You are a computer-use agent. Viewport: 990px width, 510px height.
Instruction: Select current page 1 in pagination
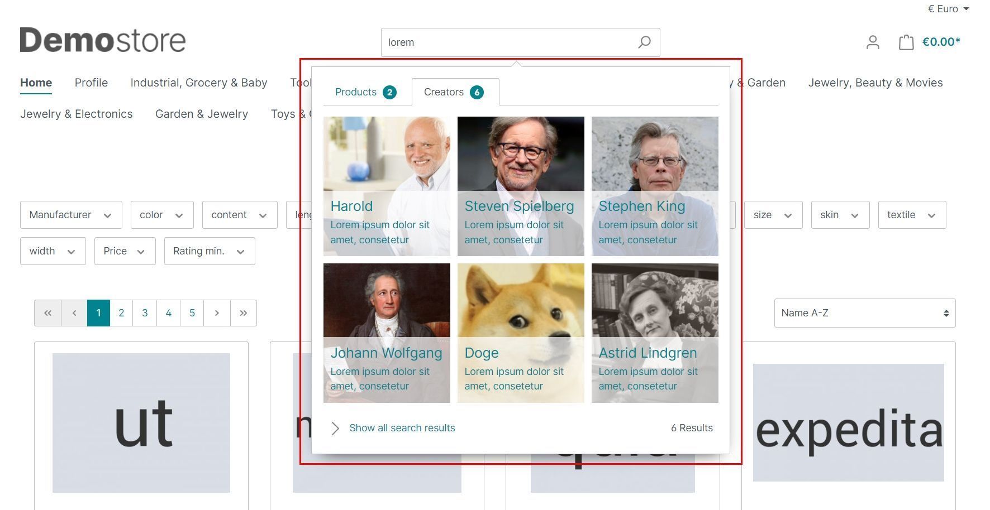pos(98,313)
